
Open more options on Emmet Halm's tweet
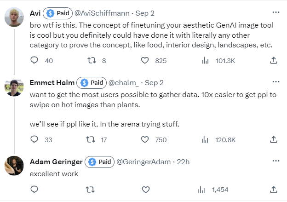coord(276,82)
